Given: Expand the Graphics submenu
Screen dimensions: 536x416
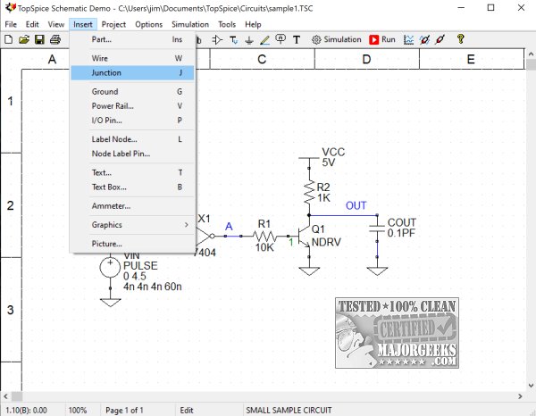Looking at the screenshot, I should [x=132, y=225].
